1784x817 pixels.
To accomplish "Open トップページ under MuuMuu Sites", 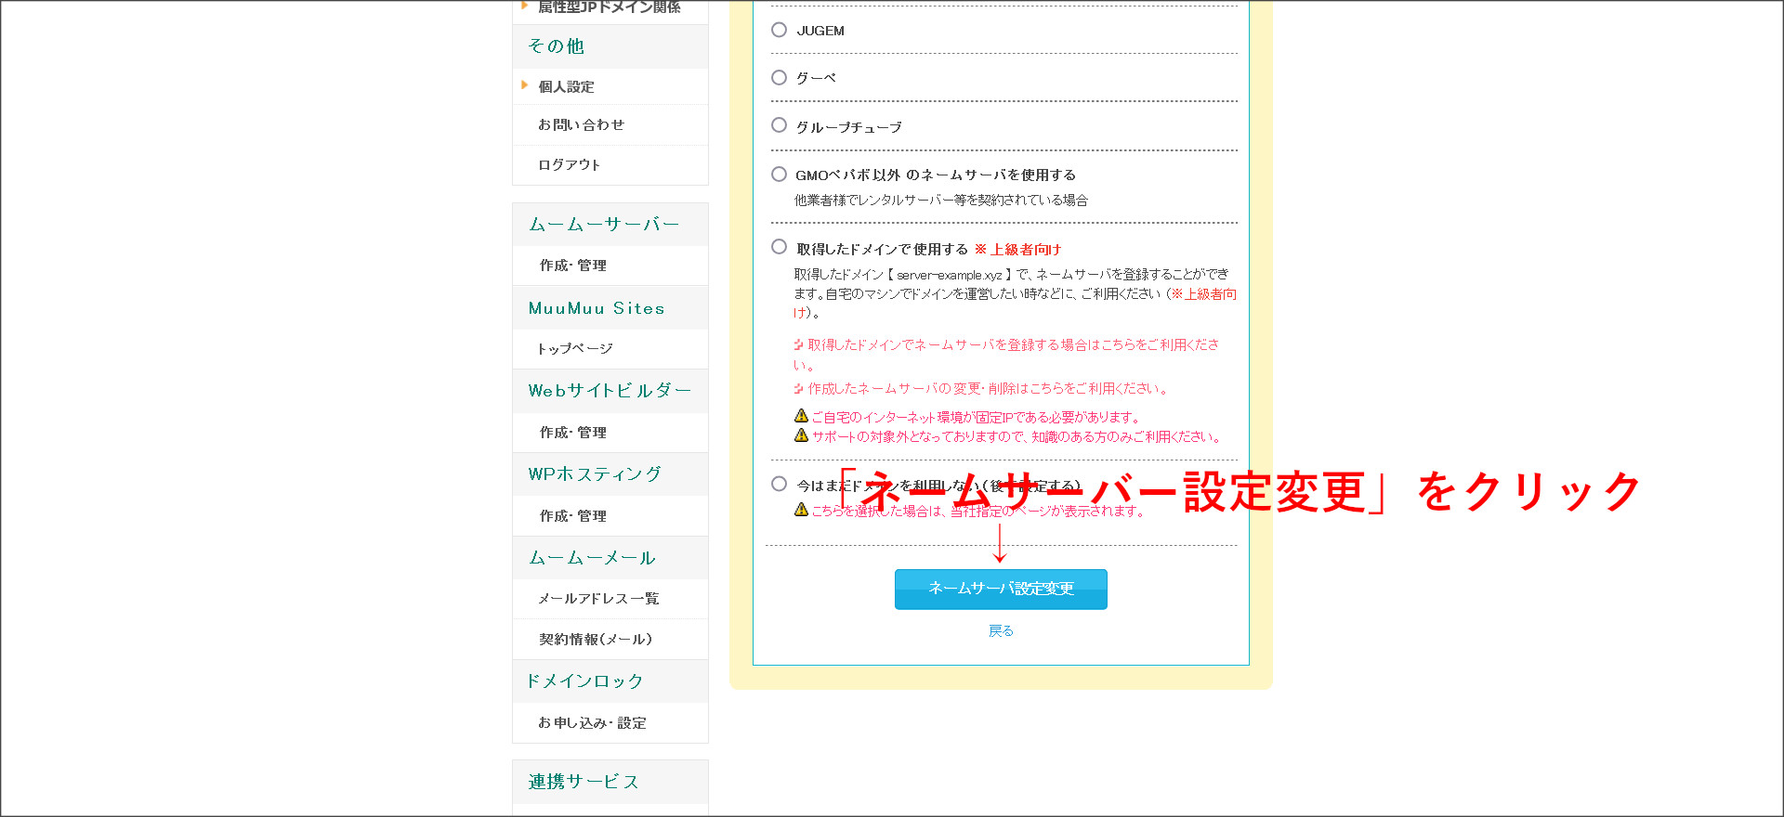I will [574, 348].
